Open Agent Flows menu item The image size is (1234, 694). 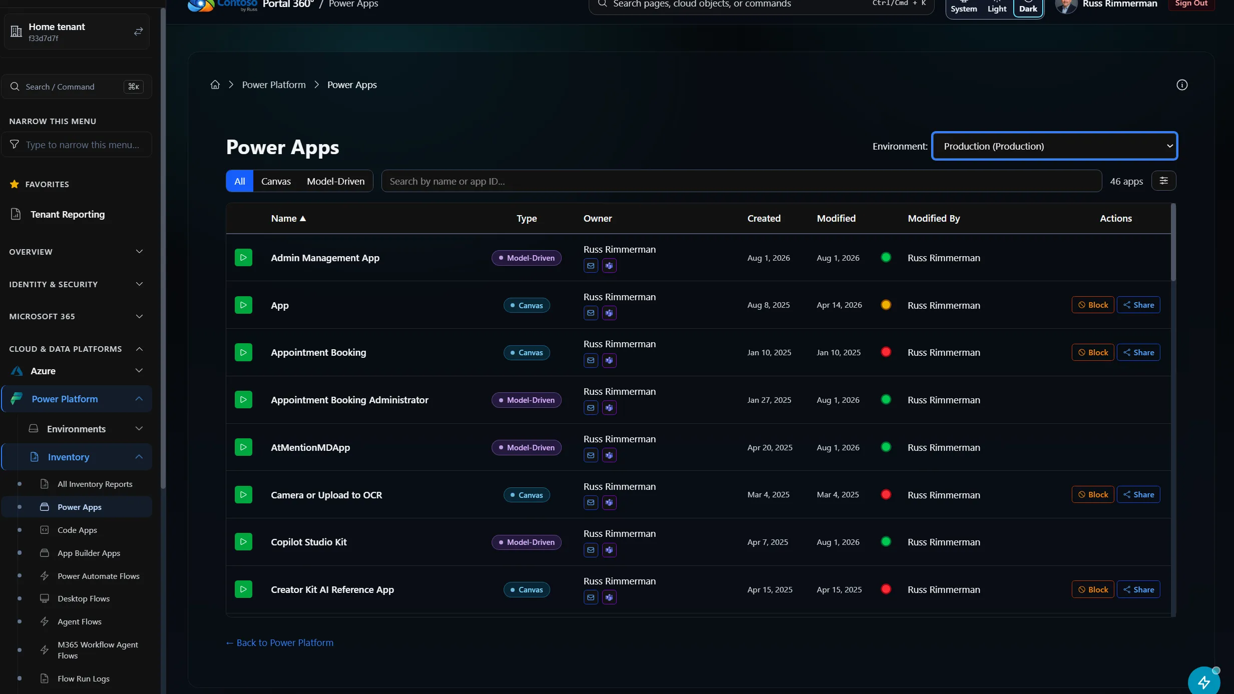click(80, 621)
